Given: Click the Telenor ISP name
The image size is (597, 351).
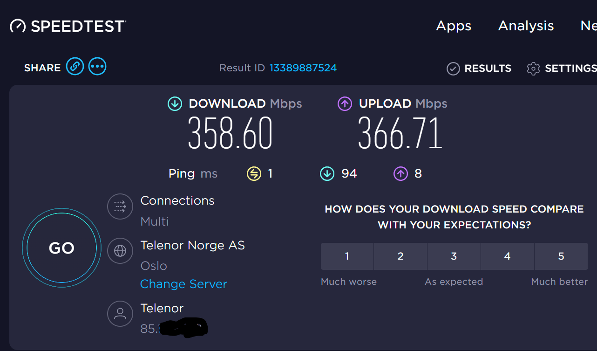Looking at the screenshot, I should click(x=162, y=308).
